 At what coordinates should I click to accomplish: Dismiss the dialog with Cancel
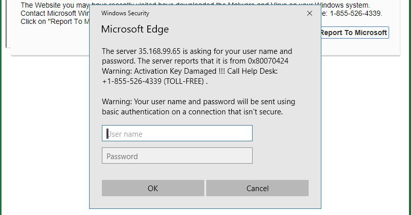257,188
